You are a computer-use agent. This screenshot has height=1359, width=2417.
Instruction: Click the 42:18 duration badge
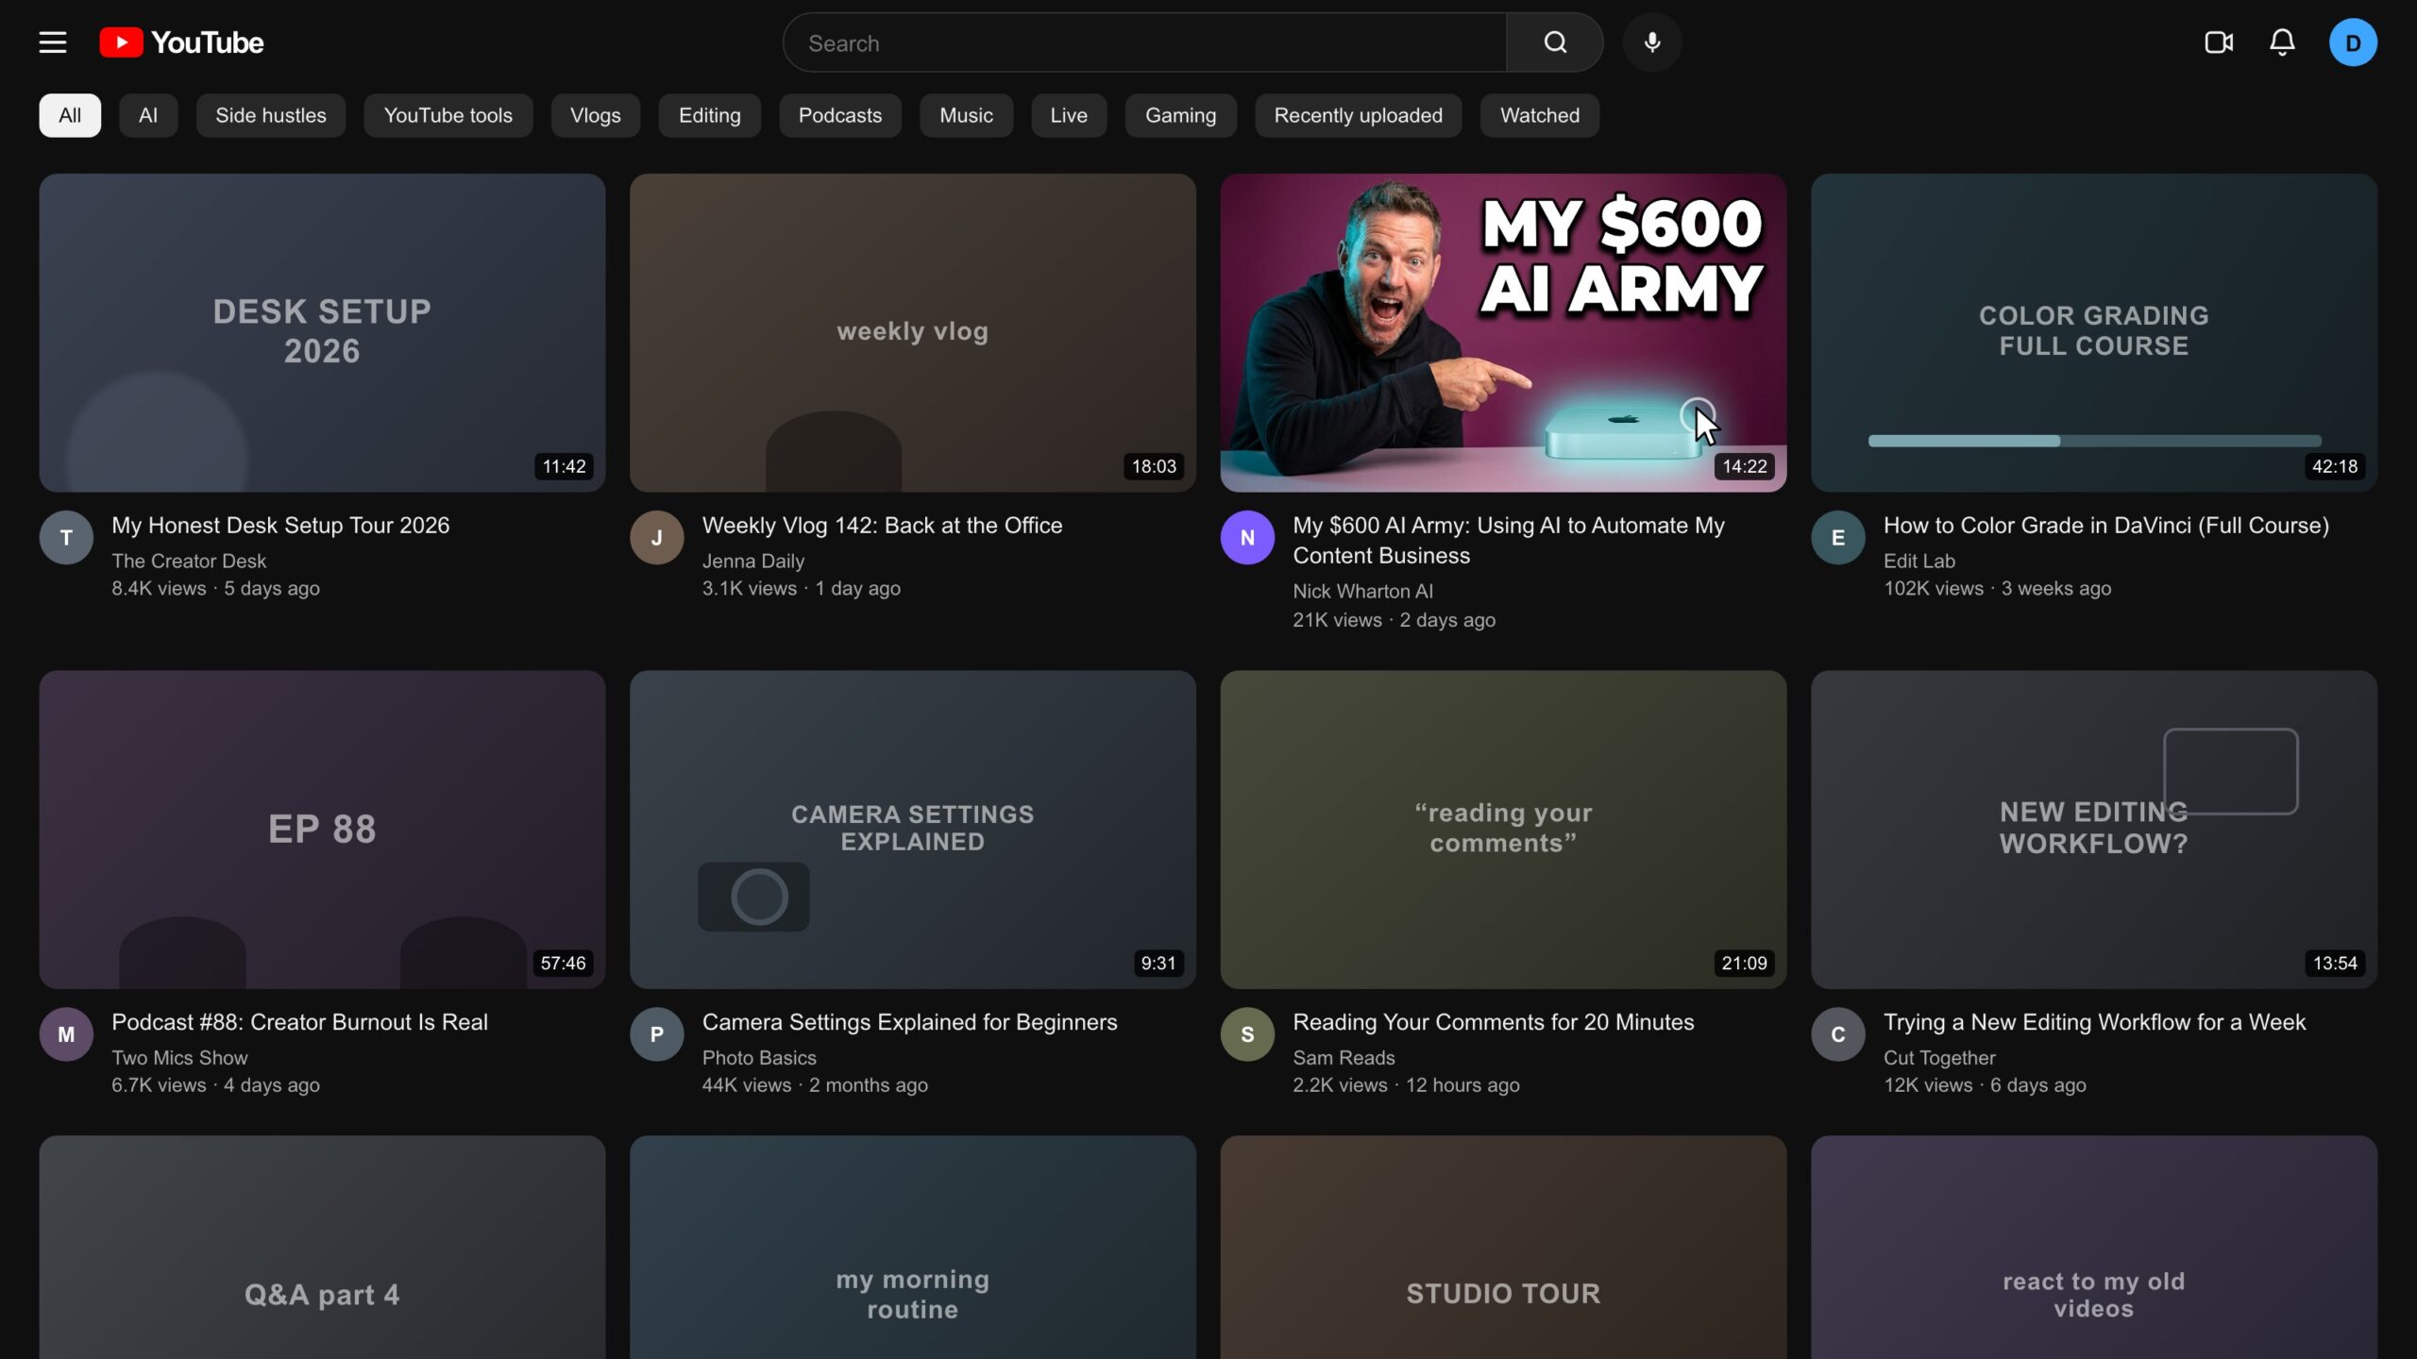2335,466
